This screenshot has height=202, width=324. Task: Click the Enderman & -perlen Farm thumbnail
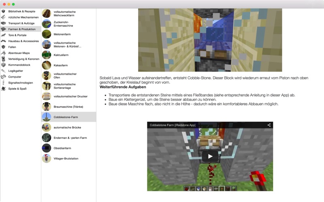[x=47, y=138]
